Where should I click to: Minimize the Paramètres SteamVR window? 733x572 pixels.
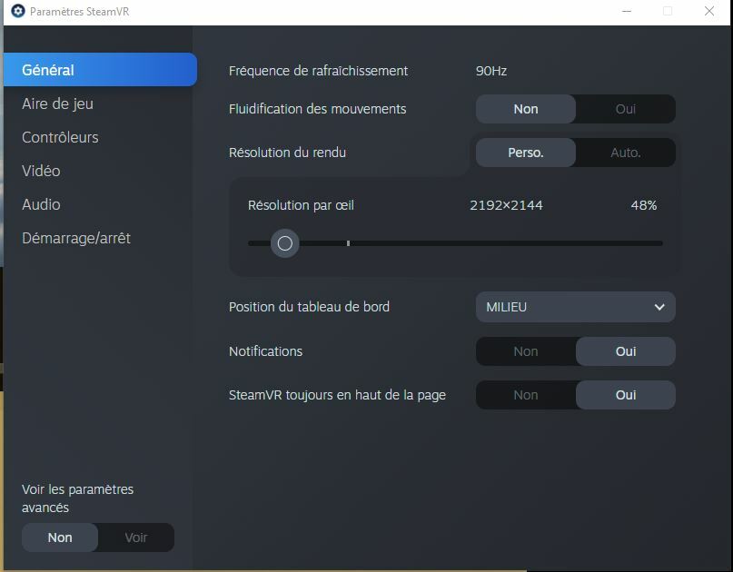tap(627, 11)
